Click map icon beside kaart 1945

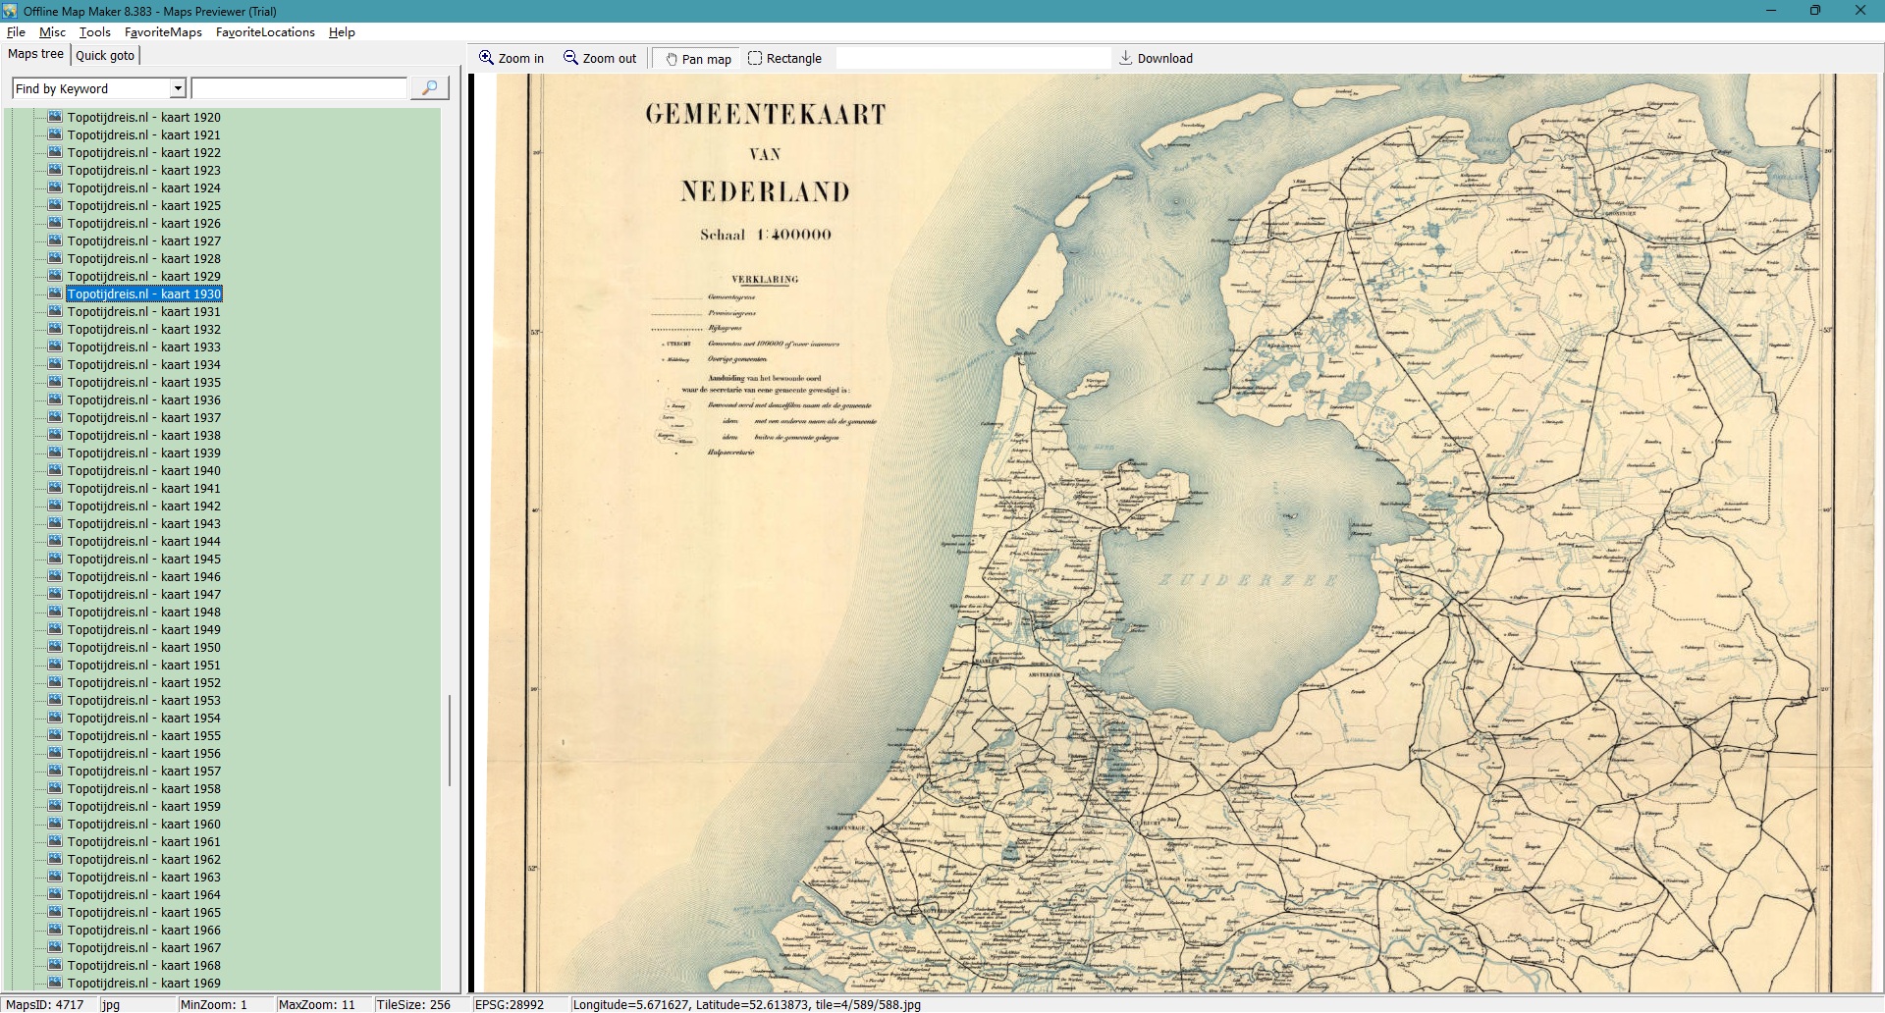(55, 559)
